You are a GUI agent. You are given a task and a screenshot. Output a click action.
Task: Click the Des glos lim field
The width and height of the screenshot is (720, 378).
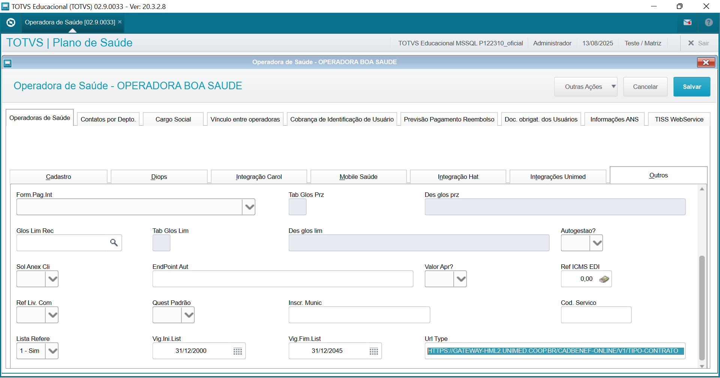pyautogui.click(x=419, y=243)
